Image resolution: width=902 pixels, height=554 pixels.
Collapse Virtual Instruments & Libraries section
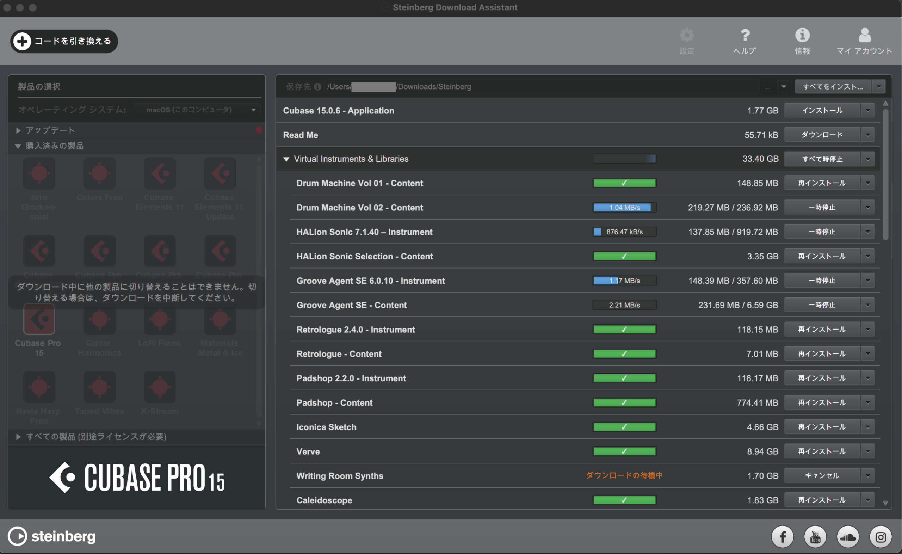click(x=286, y=159)
